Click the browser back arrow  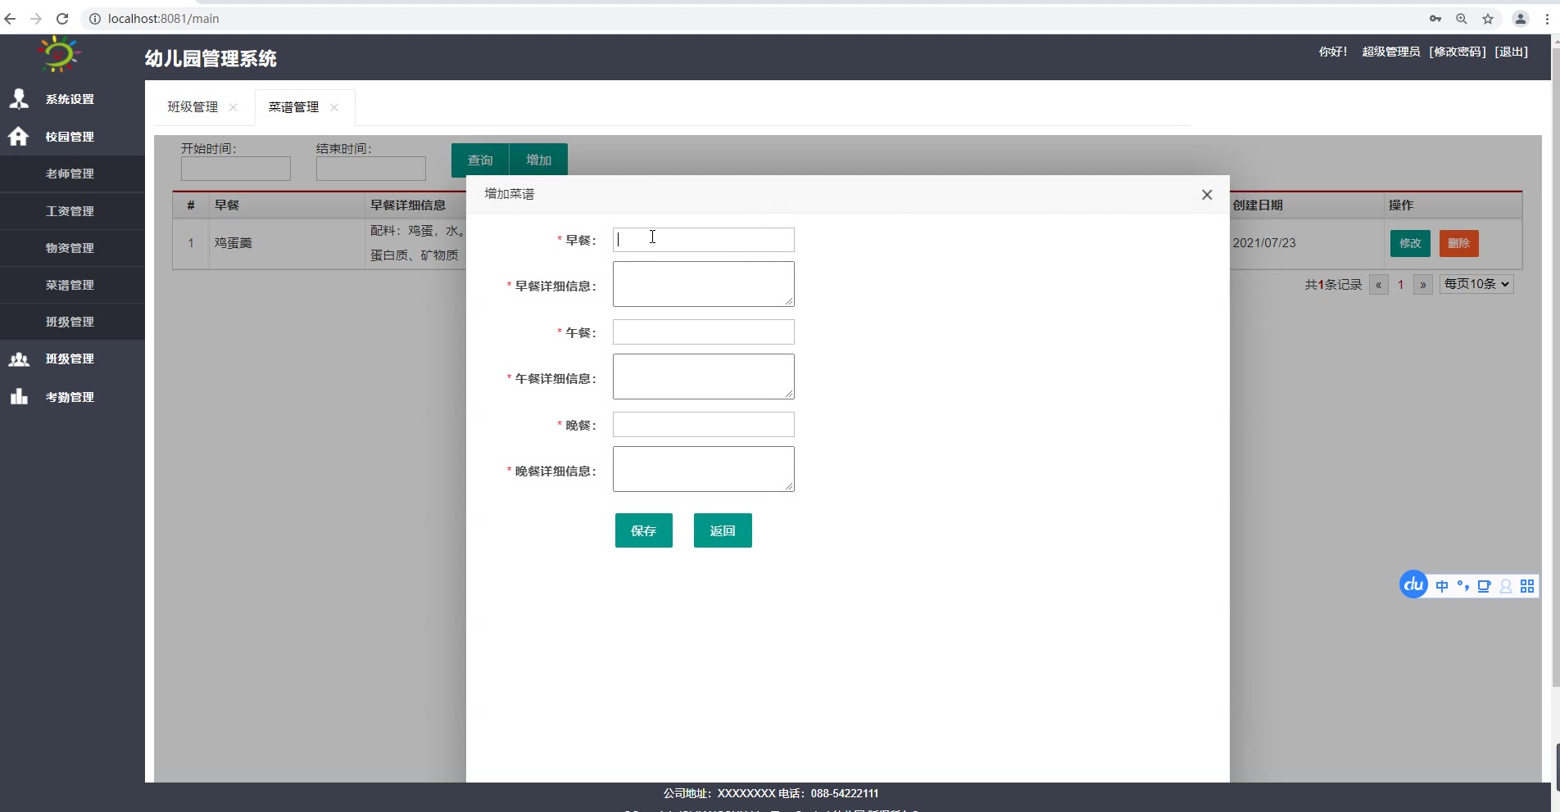(x=10, y=19)
